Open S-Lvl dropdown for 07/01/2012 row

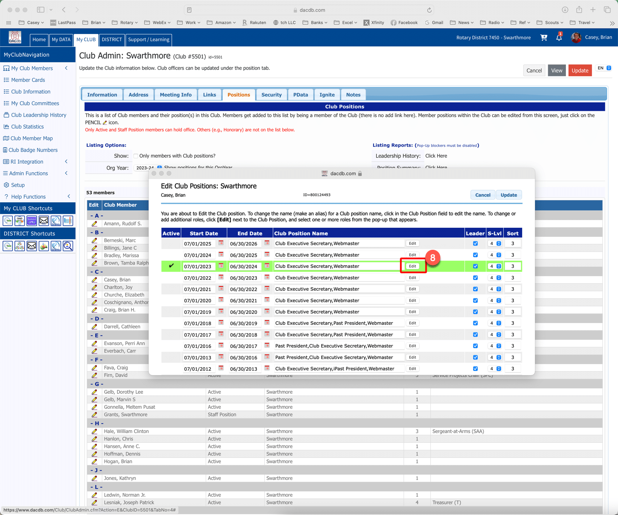point(495,369)
